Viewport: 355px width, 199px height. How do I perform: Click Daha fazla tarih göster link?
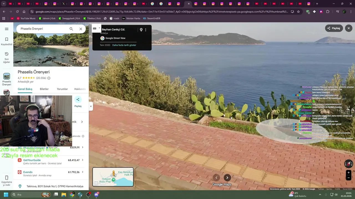click(124, 45)
